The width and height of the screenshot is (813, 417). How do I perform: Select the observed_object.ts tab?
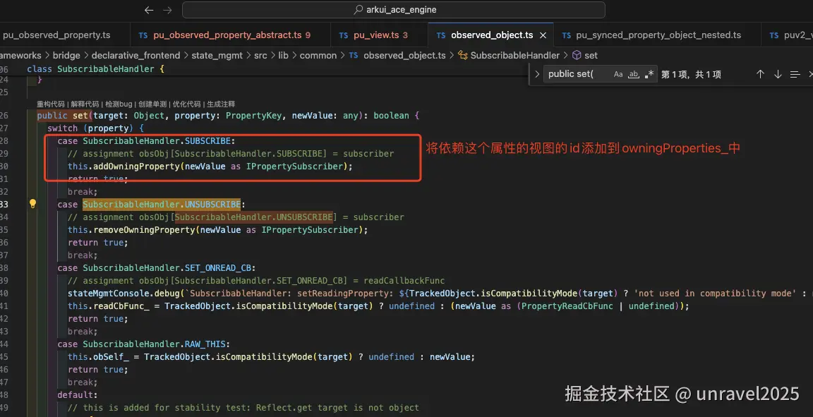click(492, 35)
